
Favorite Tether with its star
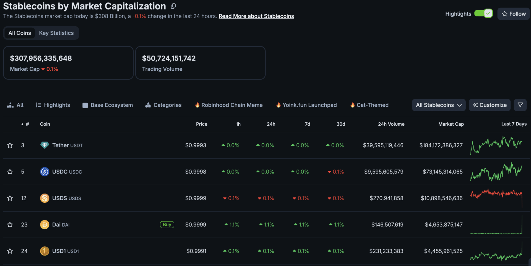click(10, 145)
